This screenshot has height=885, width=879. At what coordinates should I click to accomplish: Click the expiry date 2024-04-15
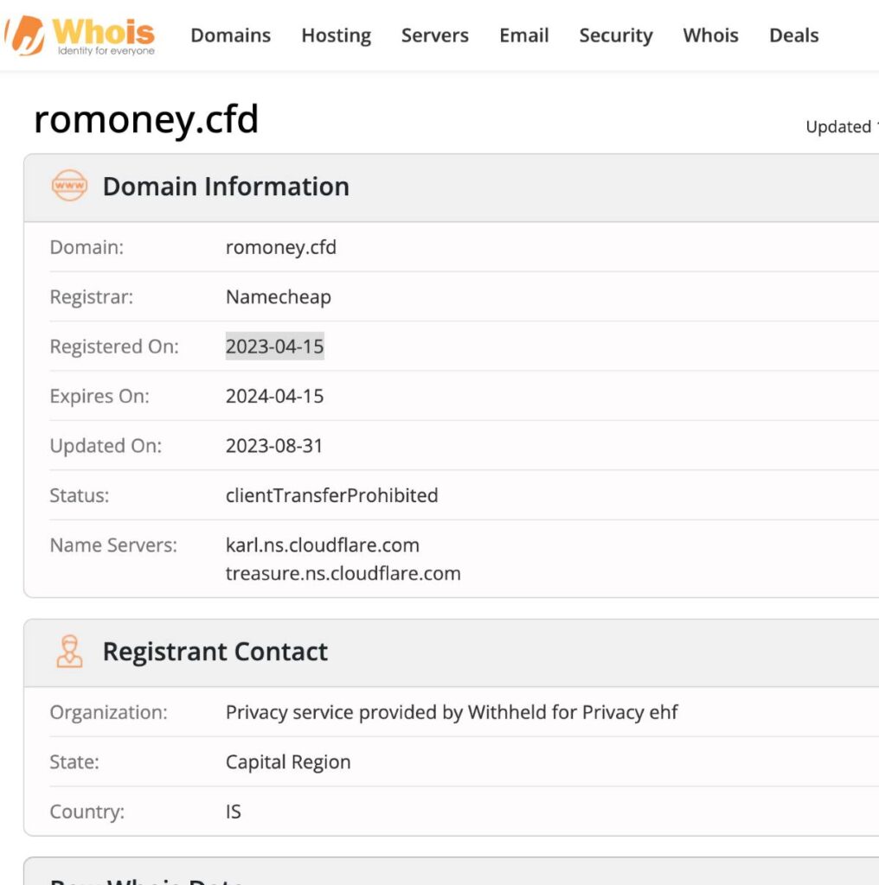point(274,396)
